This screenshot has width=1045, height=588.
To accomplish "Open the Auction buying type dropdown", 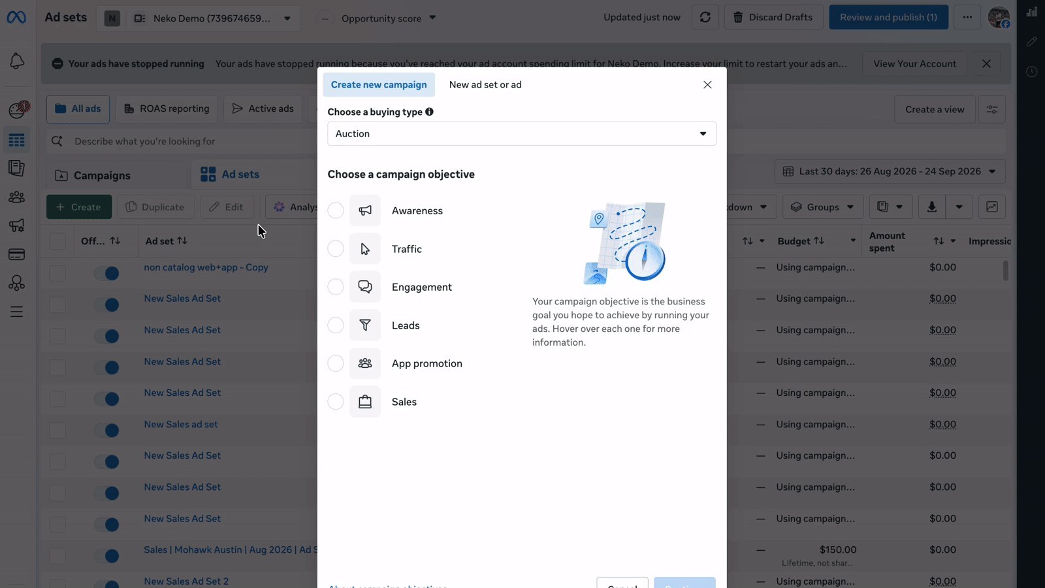I will tap(522, 133).
